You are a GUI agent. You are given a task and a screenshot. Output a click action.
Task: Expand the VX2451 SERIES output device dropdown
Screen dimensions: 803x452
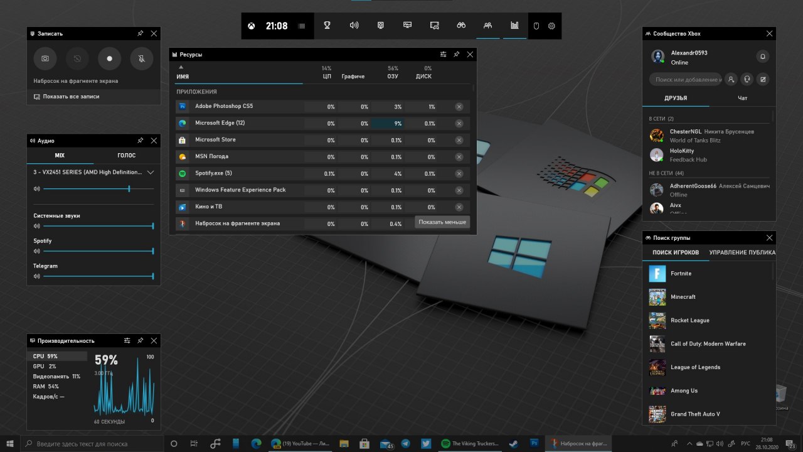(x=151, y=172)
